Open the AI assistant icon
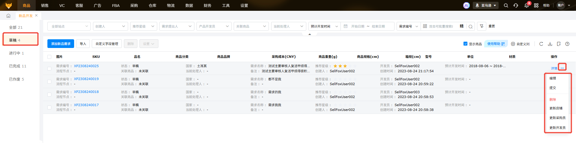Screen dimensions: 576x143 pos(466,5)
